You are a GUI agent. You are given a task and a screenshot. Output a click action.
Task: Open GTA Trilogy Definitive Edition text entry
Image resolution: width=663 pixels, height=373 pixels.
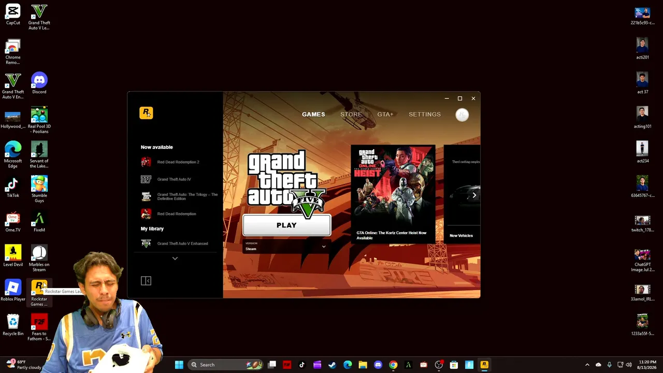coord(188,196)
